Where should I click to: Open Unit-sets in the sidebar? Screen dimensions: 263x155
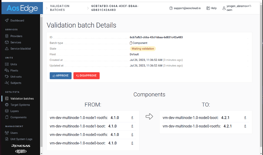point(16,77)
